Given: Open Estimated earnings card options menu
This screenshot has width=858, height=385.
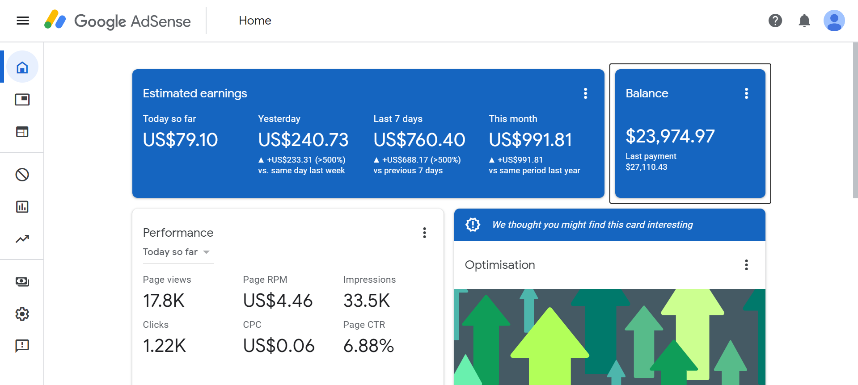Looking at the screenshot, I should 585,93.
